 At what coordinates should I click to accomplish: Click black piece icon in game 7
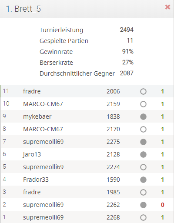(143, 142)
